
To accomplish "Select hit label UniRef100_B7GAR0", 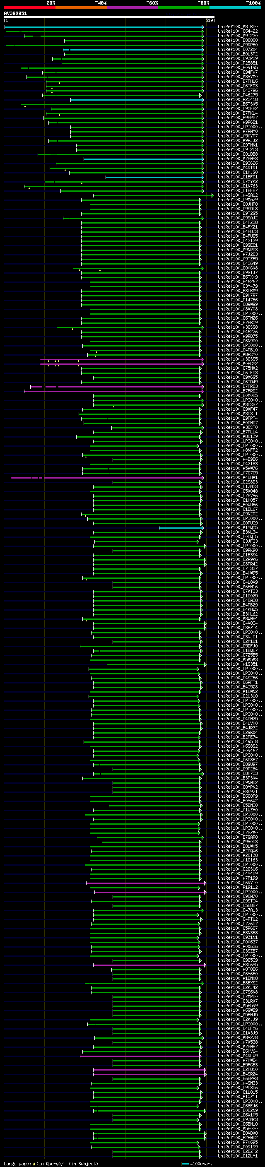I will [238, 837].
